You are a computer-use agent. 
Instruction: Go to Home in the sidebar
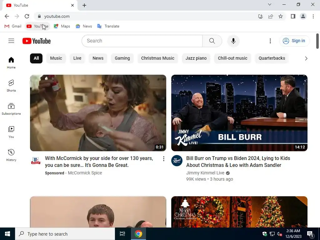coord(11,63)
